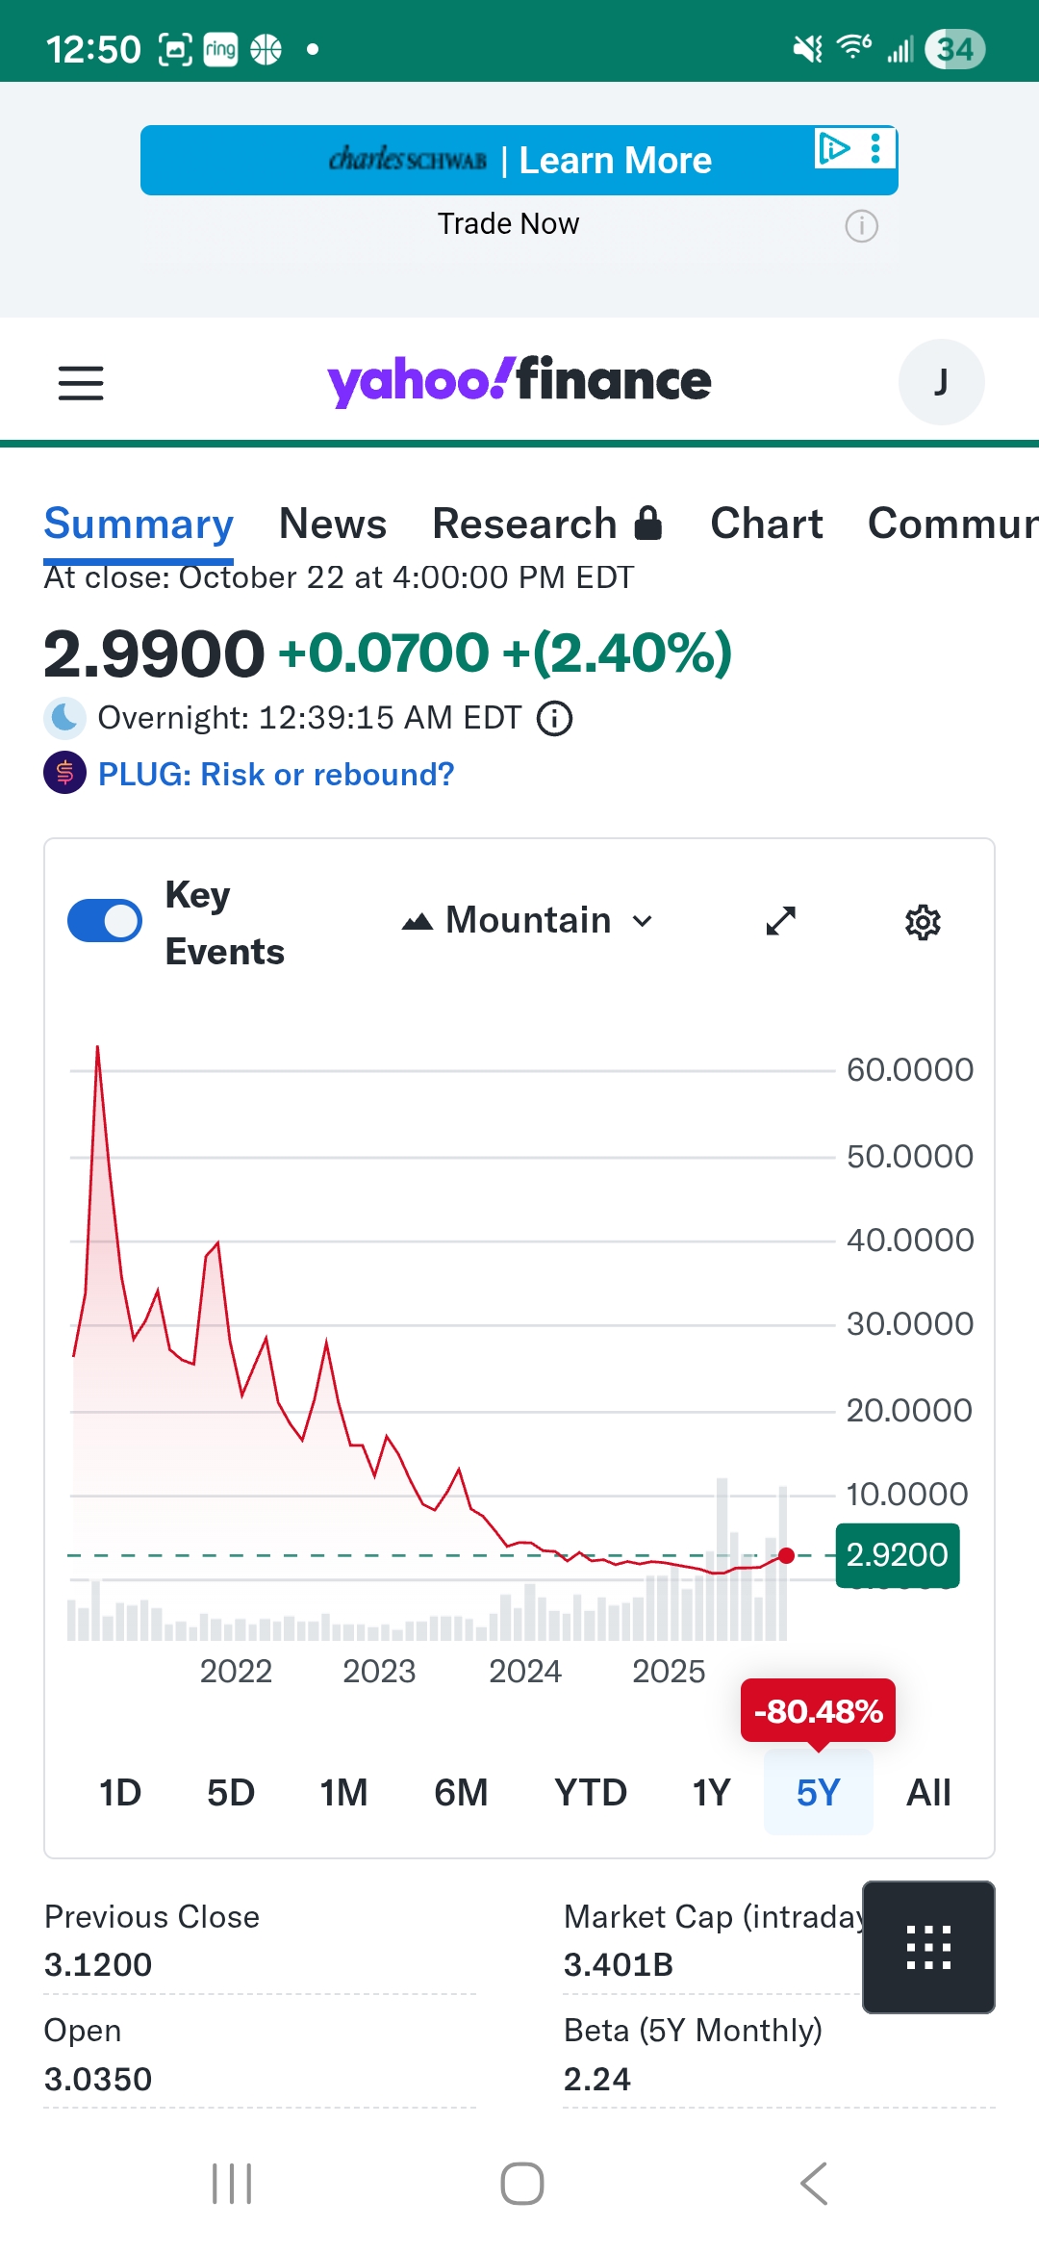Tap Android back button
1039x2252 pixels.
[814, 2184]
